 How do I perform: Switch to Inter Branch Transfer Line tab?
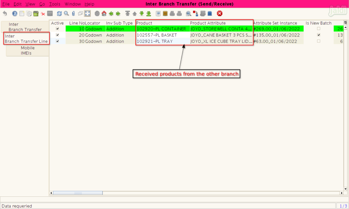26,38
